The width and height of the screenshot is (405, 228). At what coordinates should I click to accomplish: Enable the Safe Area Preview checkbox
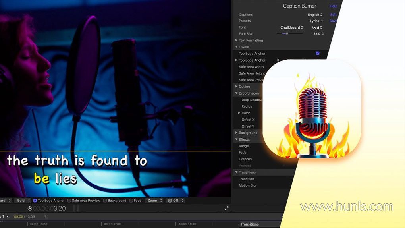[x=69, y=201]
